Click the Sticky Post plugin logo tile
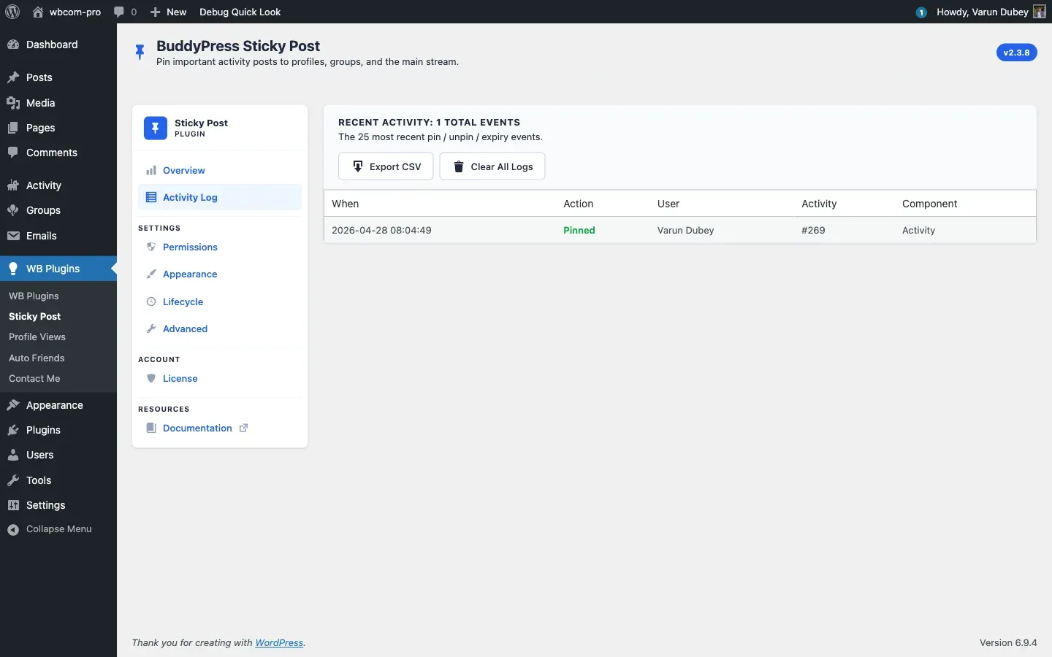This screenshot has height=657, width=1052. click(156, 128)
